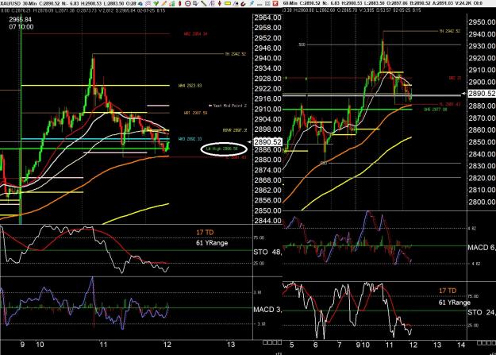Maximize the left chart window
The width and height of the screenshot is (496, 355).
coord(267,3)
